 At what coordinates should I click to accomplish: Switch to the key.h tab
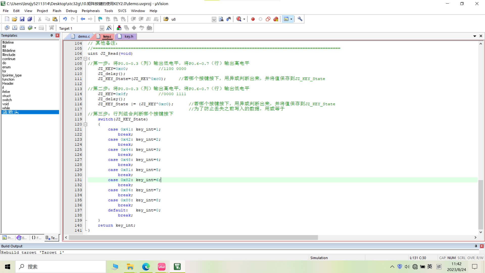pos(126,36)
